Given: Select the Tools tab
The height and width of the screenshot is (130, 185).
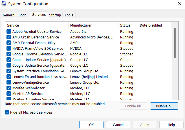Looking at the screenshot, I should (x=69, y=15).
